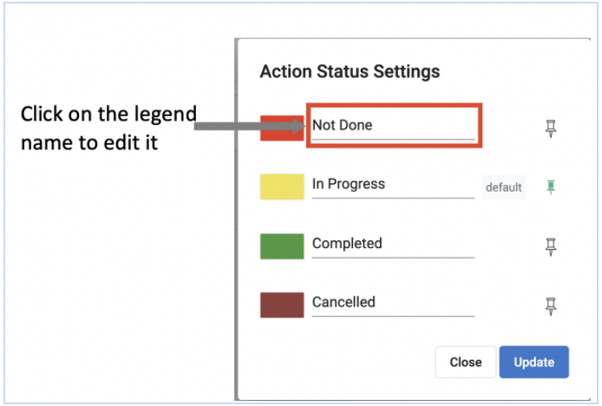This screenshot has width=602, height=406.
Task: Focus the Completed name field
Action: (393, 246)
